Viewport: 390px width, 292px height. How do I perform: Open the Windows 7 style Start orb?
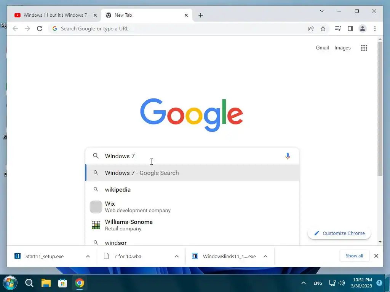9,283
